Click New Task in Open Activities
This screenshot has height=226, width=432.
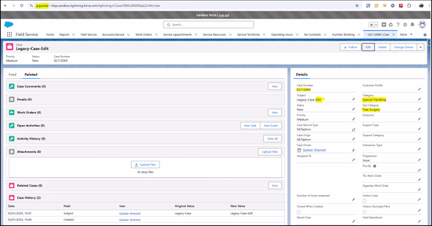(250, 126)
